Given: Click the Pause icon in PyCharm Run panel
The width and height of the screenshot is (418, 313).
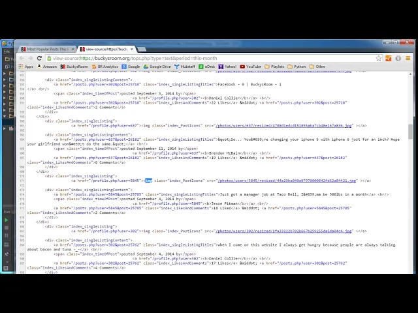Looking at the screenshot, I should click(x=7, y=235).
